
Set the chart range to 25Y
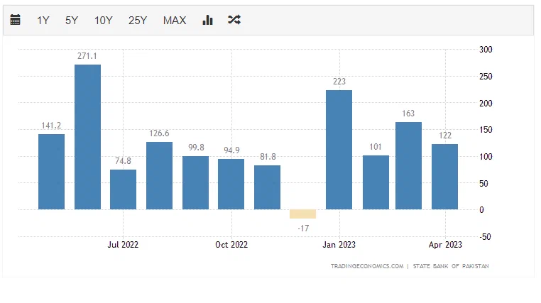pos(138,21)
